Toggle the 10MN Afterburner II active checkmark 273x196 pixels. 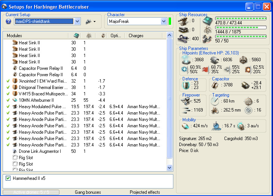click(8, 100)
